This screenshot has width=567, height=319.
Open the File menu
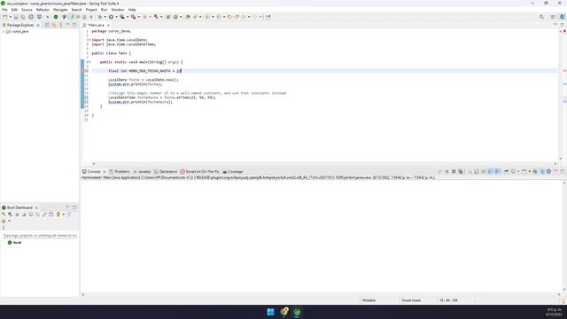[4, 10]
